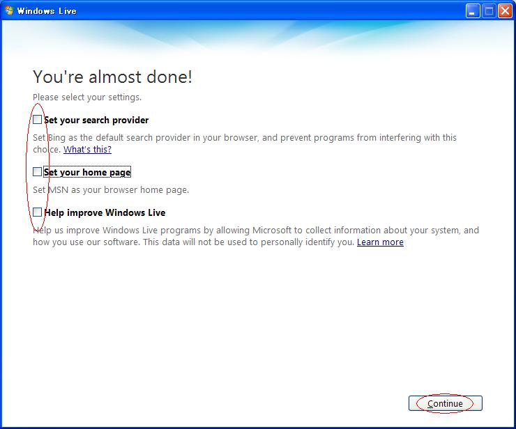Click the 'Please select your settings.' text
Viewport: 516px width, 429px height.
[x=87, y=97]
